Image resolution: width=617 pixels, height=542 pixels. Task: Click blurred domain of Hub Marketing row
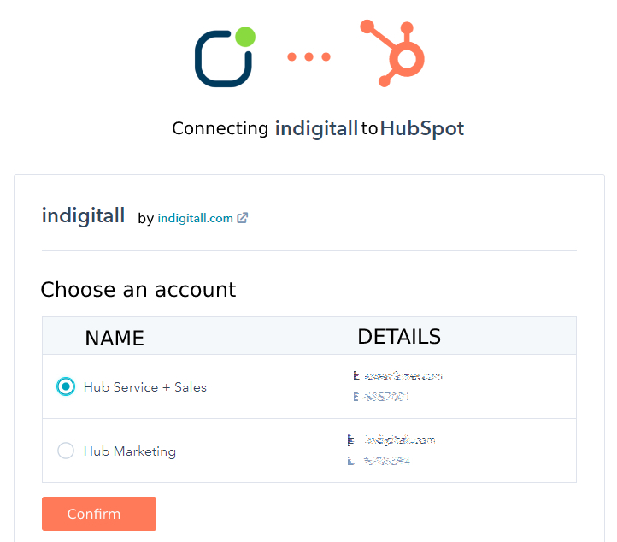coord(400,439)
